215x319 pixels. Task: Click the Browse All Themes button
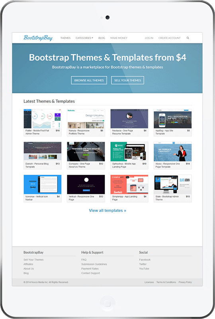coord(89,80)
